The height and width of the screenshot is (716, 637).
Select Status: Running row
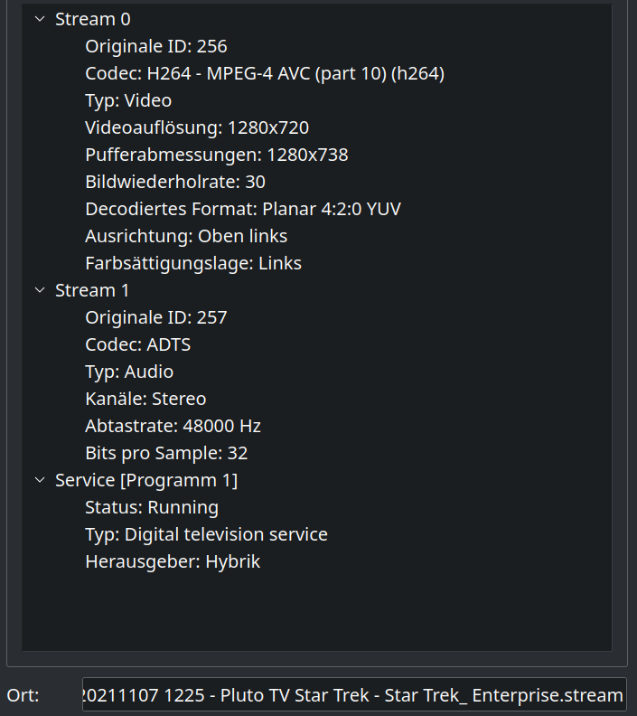pyautogui.click(x=152, y=507)
